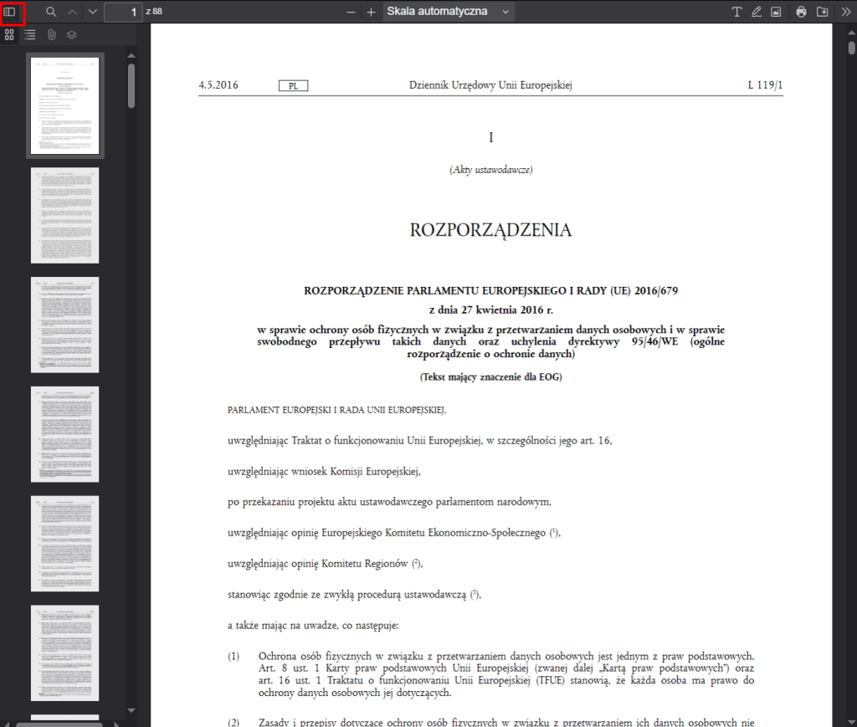Click sidebar scrollbar up arrow
857x727 pixels.
pyautogui.click(x=131, y=56)
